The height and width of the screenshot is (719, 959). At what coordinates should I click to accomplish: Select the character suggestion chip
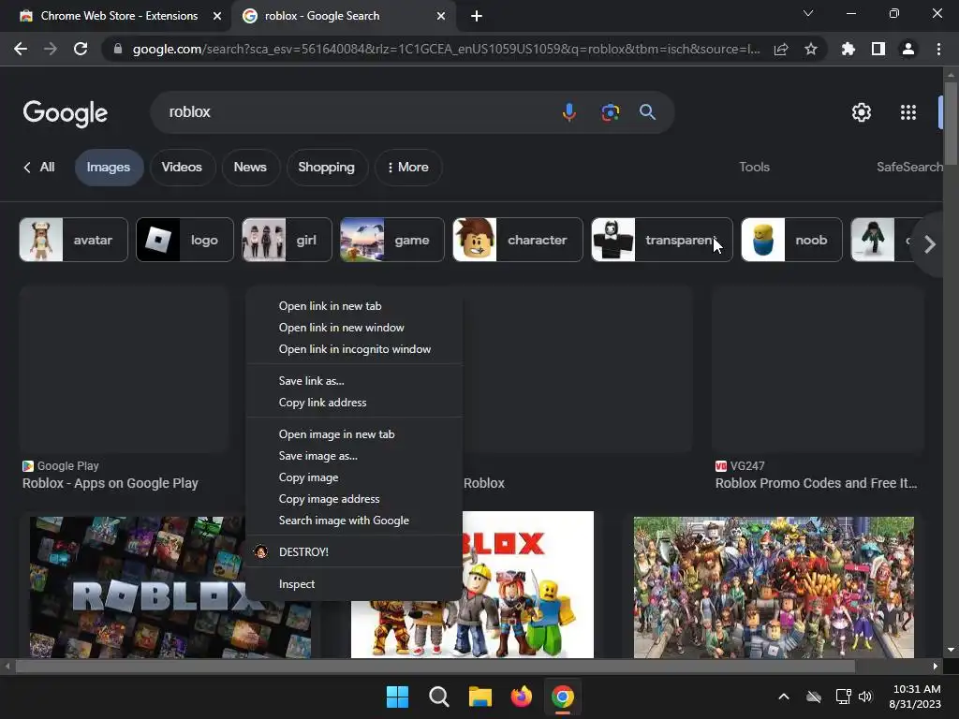coord(517,240)
